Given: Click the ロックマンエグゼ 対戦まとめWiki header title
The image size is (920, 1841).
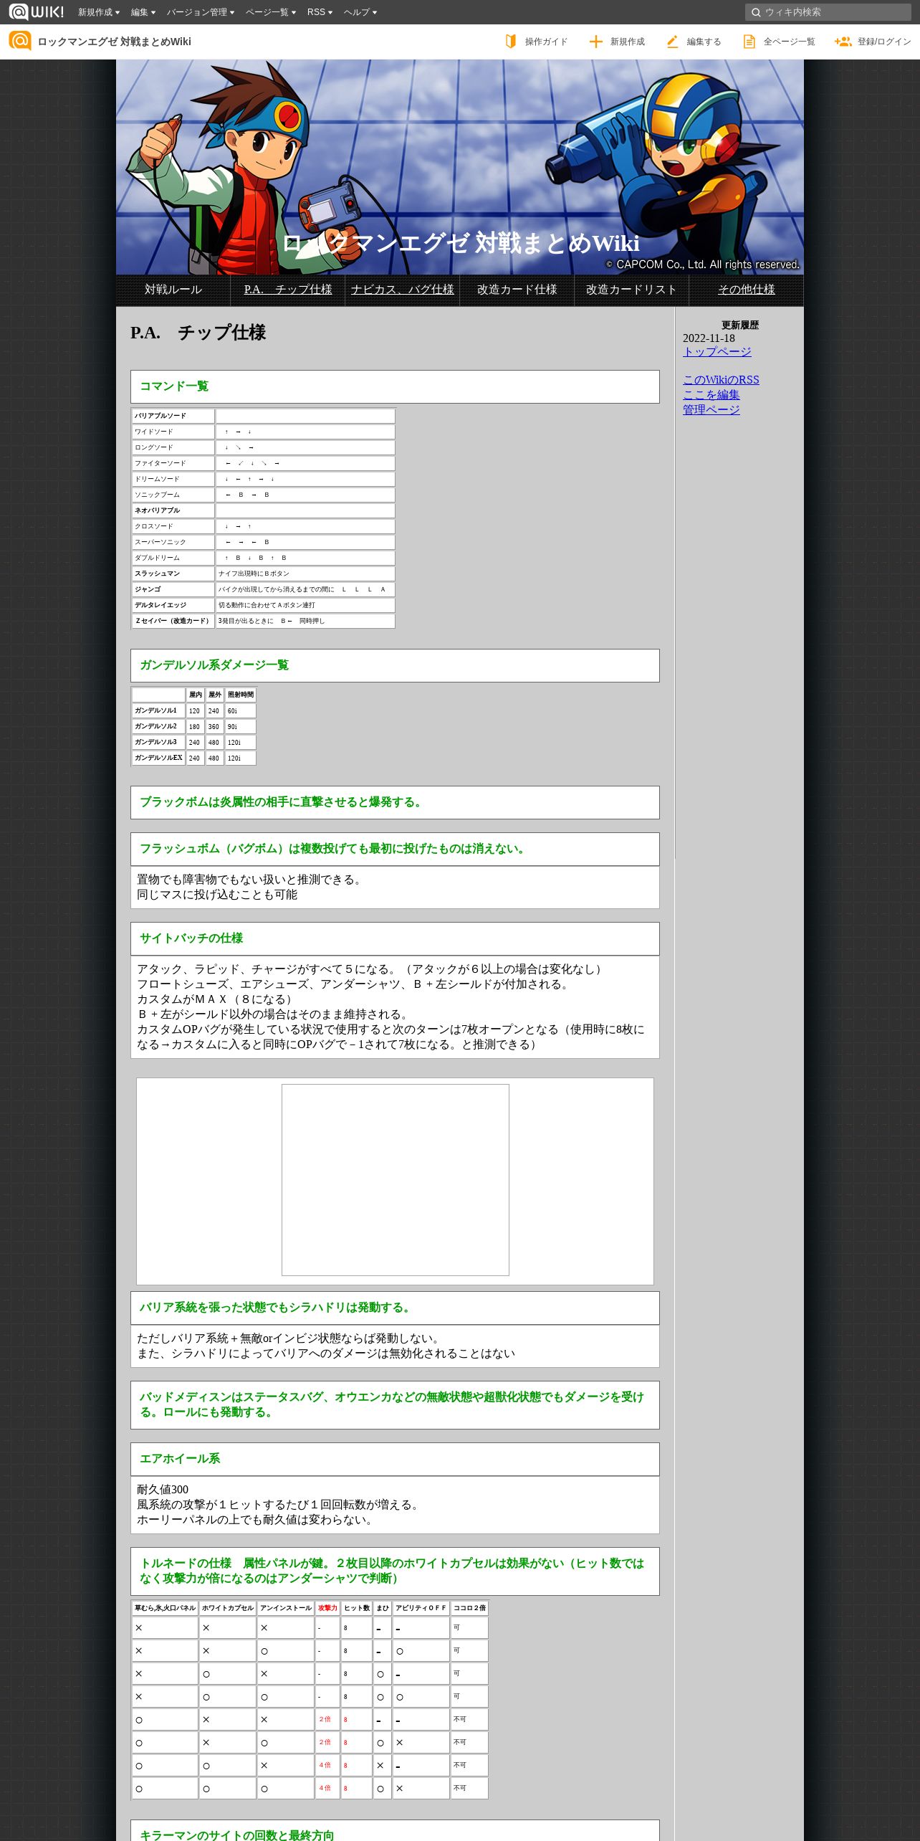Looking at the screenshot, I should pos(115,42).
